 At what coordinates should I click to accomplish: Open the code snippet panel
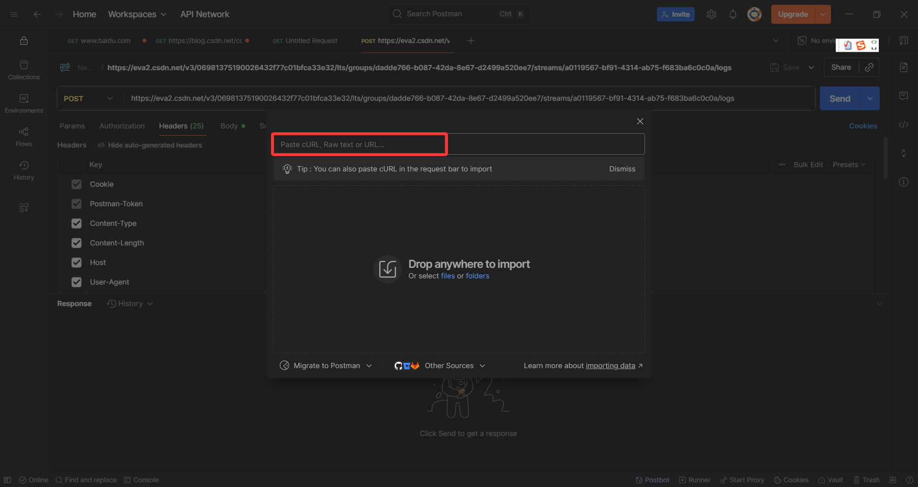click(x=904, y=125)
